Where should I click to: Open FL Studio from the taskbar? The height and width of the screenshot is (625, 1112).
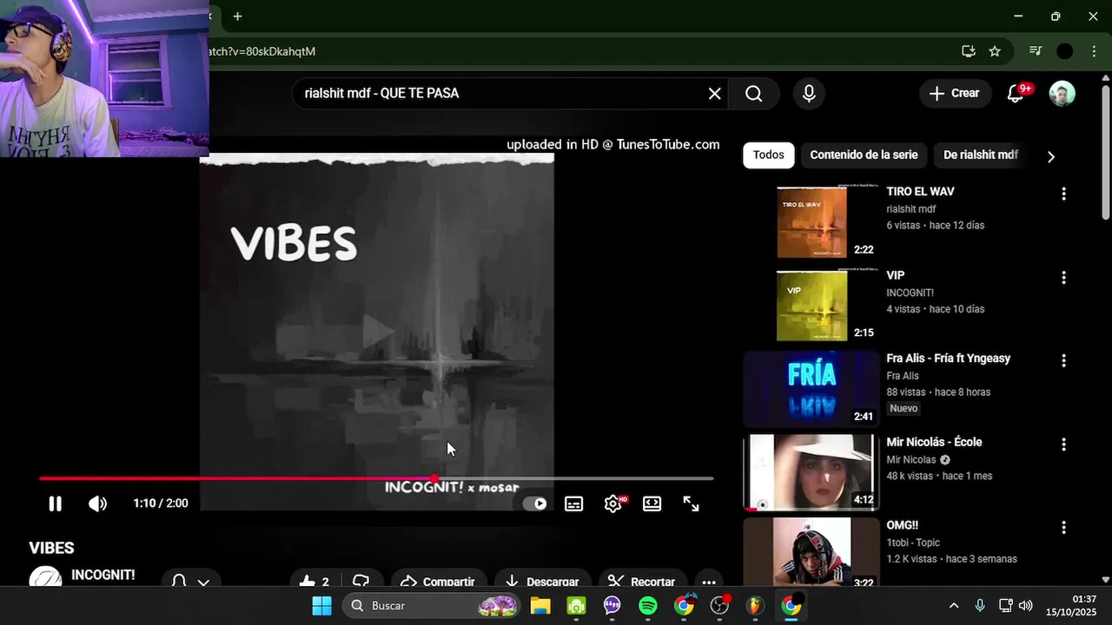pyautogui.click(x=755, y=606)
